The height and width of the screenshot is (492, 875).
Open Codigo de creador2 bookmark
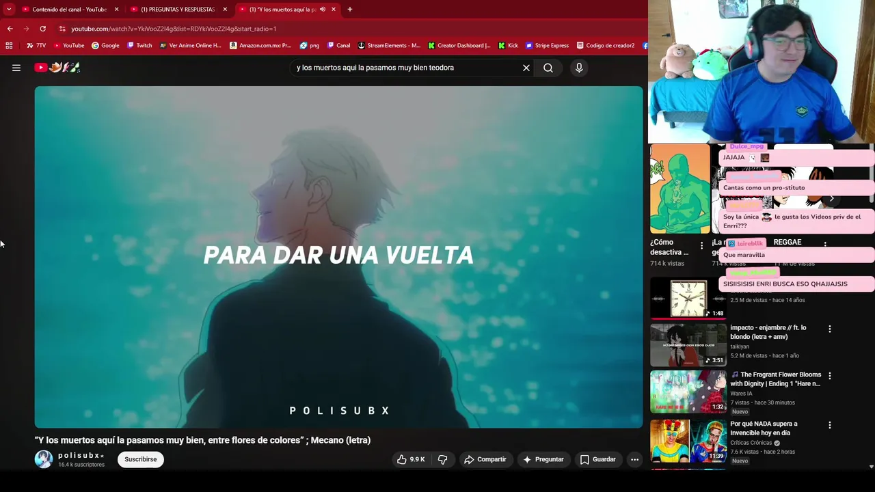(606, 46)
